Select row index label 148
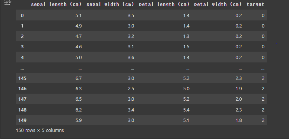 point(22,110)
